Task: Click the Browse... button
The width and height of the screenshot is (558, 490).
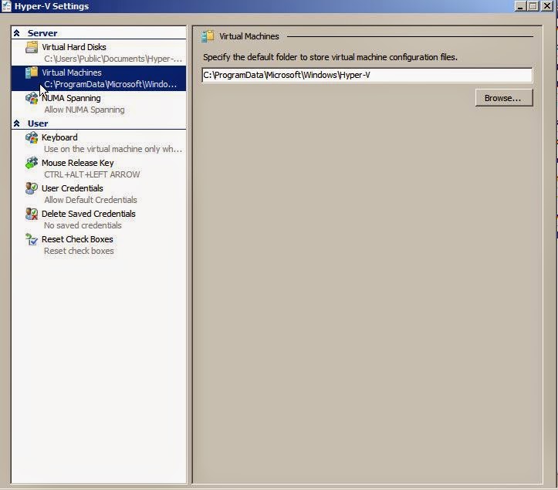Action: click(504, 98)
